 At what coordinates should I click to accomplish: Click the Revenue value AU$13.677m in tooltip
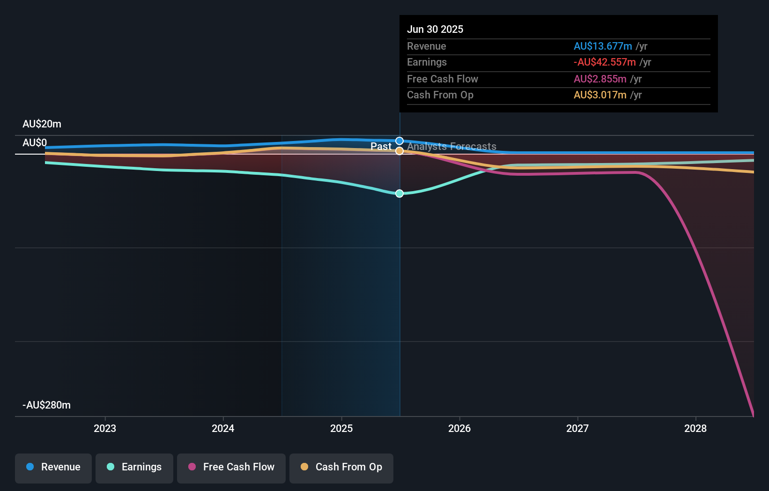point(603,46)
